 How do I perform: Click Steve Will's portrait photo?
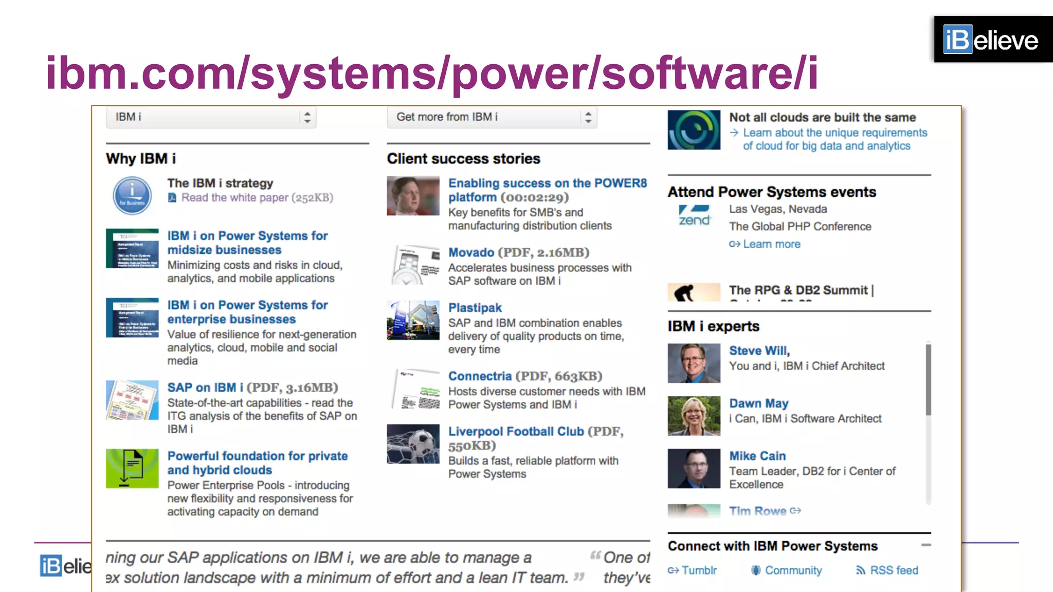coord(694,363)
